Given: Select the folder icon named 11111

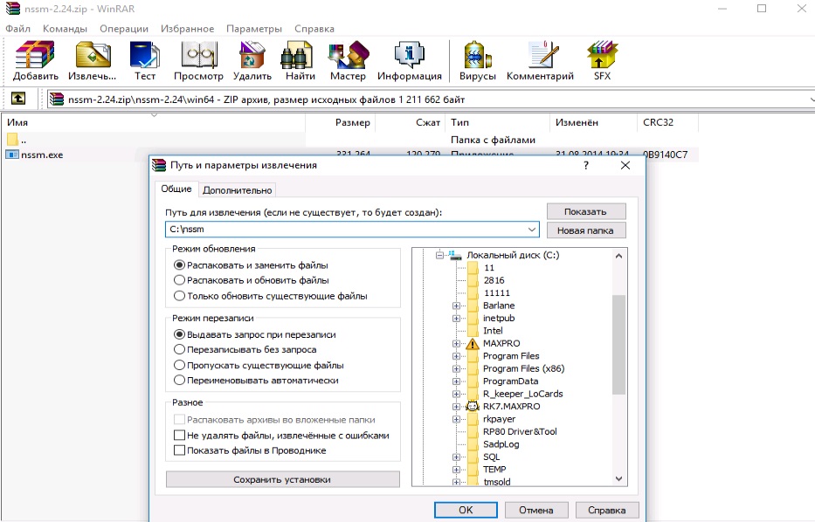Looking at the screenshot, I should 473,293.
